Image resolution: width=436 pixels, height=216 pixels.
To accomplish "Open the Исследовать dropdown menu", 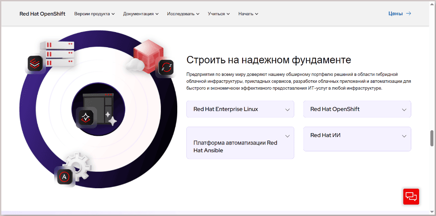I will tap(183, 13).
